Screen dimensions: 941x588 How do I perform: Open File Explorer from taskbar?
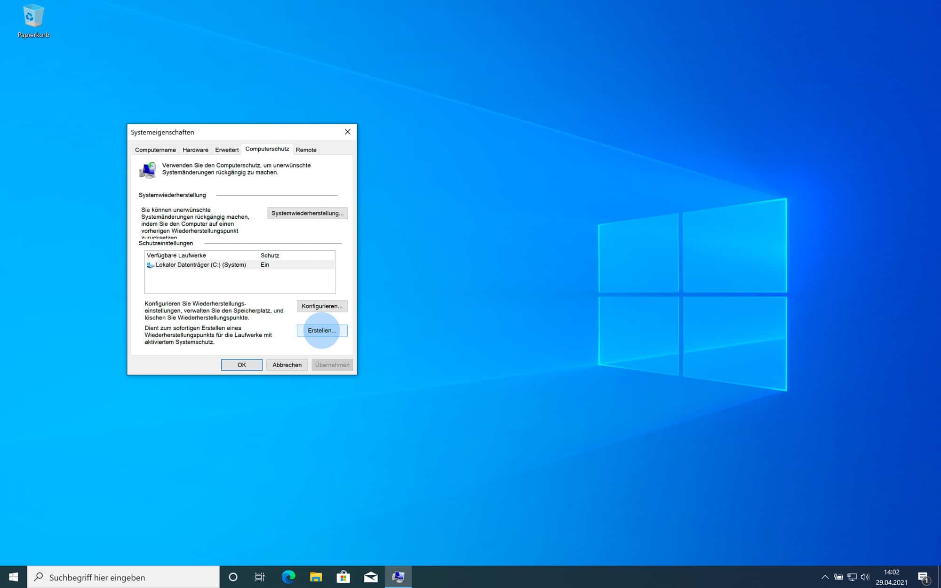coord(316,577)
